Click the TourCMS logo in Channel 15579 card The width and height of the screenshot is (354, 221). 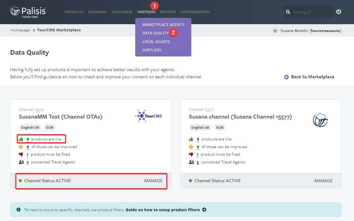click(x=149, y=116)
